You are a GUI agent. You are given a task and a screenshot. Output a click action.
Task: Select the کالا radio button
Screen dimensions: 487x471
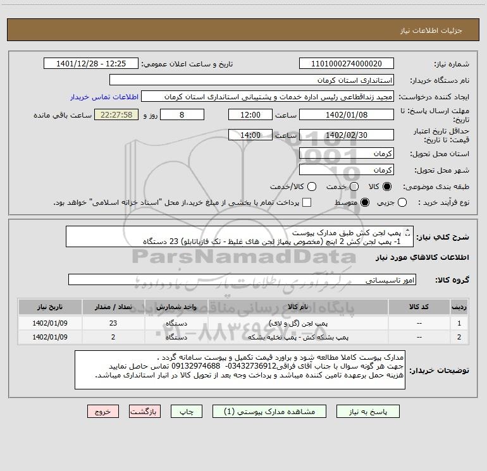[x=387, y=187]
